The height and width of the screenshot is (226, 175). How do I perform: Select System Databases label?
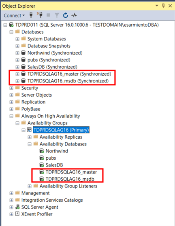47,39
